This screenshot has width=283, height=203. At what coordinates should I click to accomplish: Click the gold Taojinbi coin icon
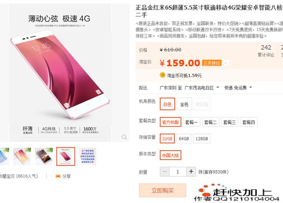tap(163, 75)
